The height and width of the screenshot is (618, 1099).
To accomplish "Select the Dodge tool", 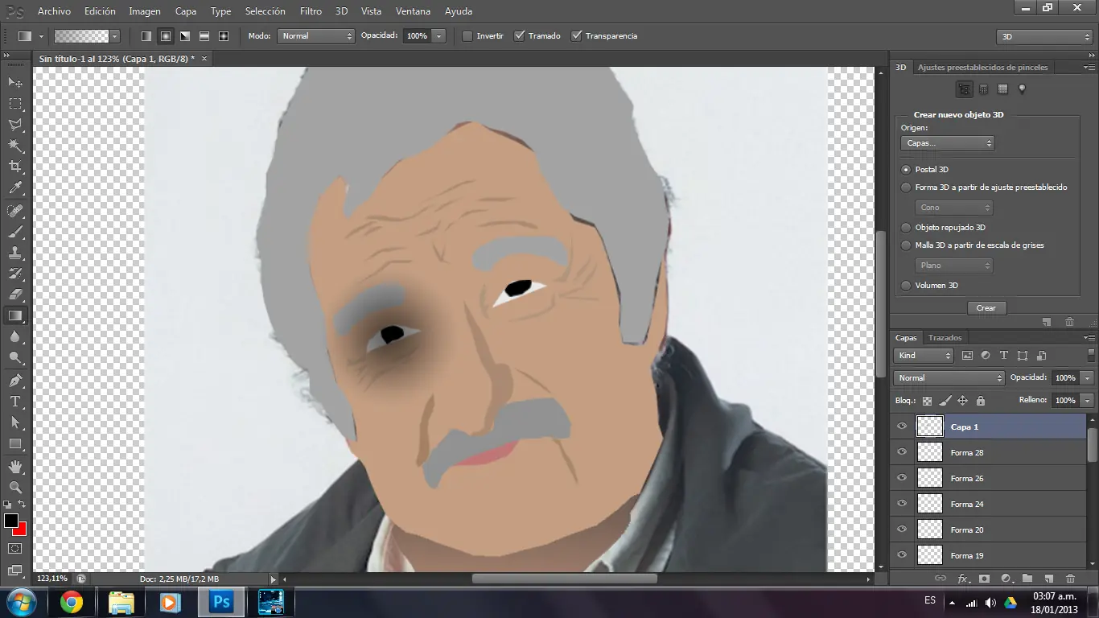I will click(x=14, y=357).
